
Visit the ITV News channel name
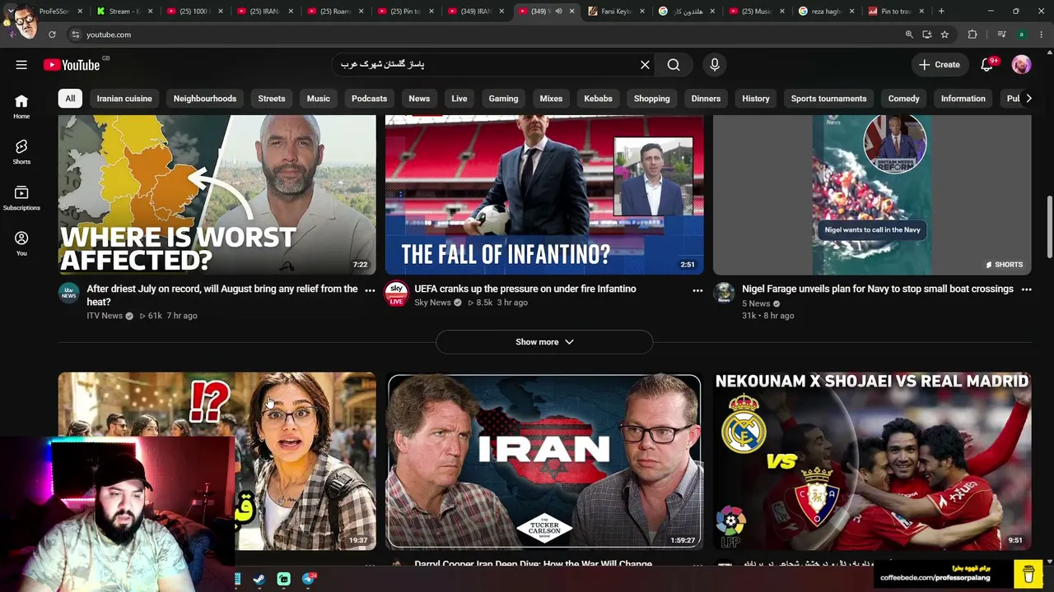click(105, 316)
